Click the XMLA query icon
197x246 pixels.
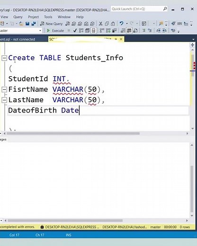click(x=86, y=24)
